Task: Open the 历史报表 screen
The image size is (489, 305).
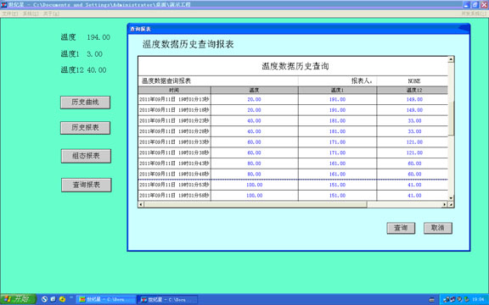Action: tap(85, 128)
